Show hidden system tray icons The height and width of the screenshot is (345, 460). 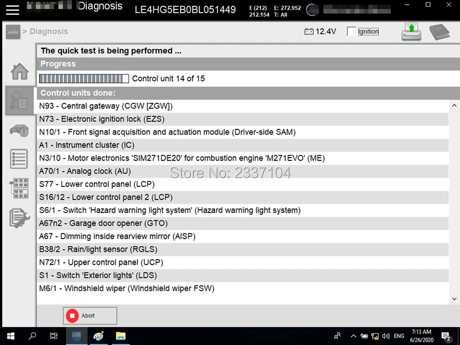point(353,336)
